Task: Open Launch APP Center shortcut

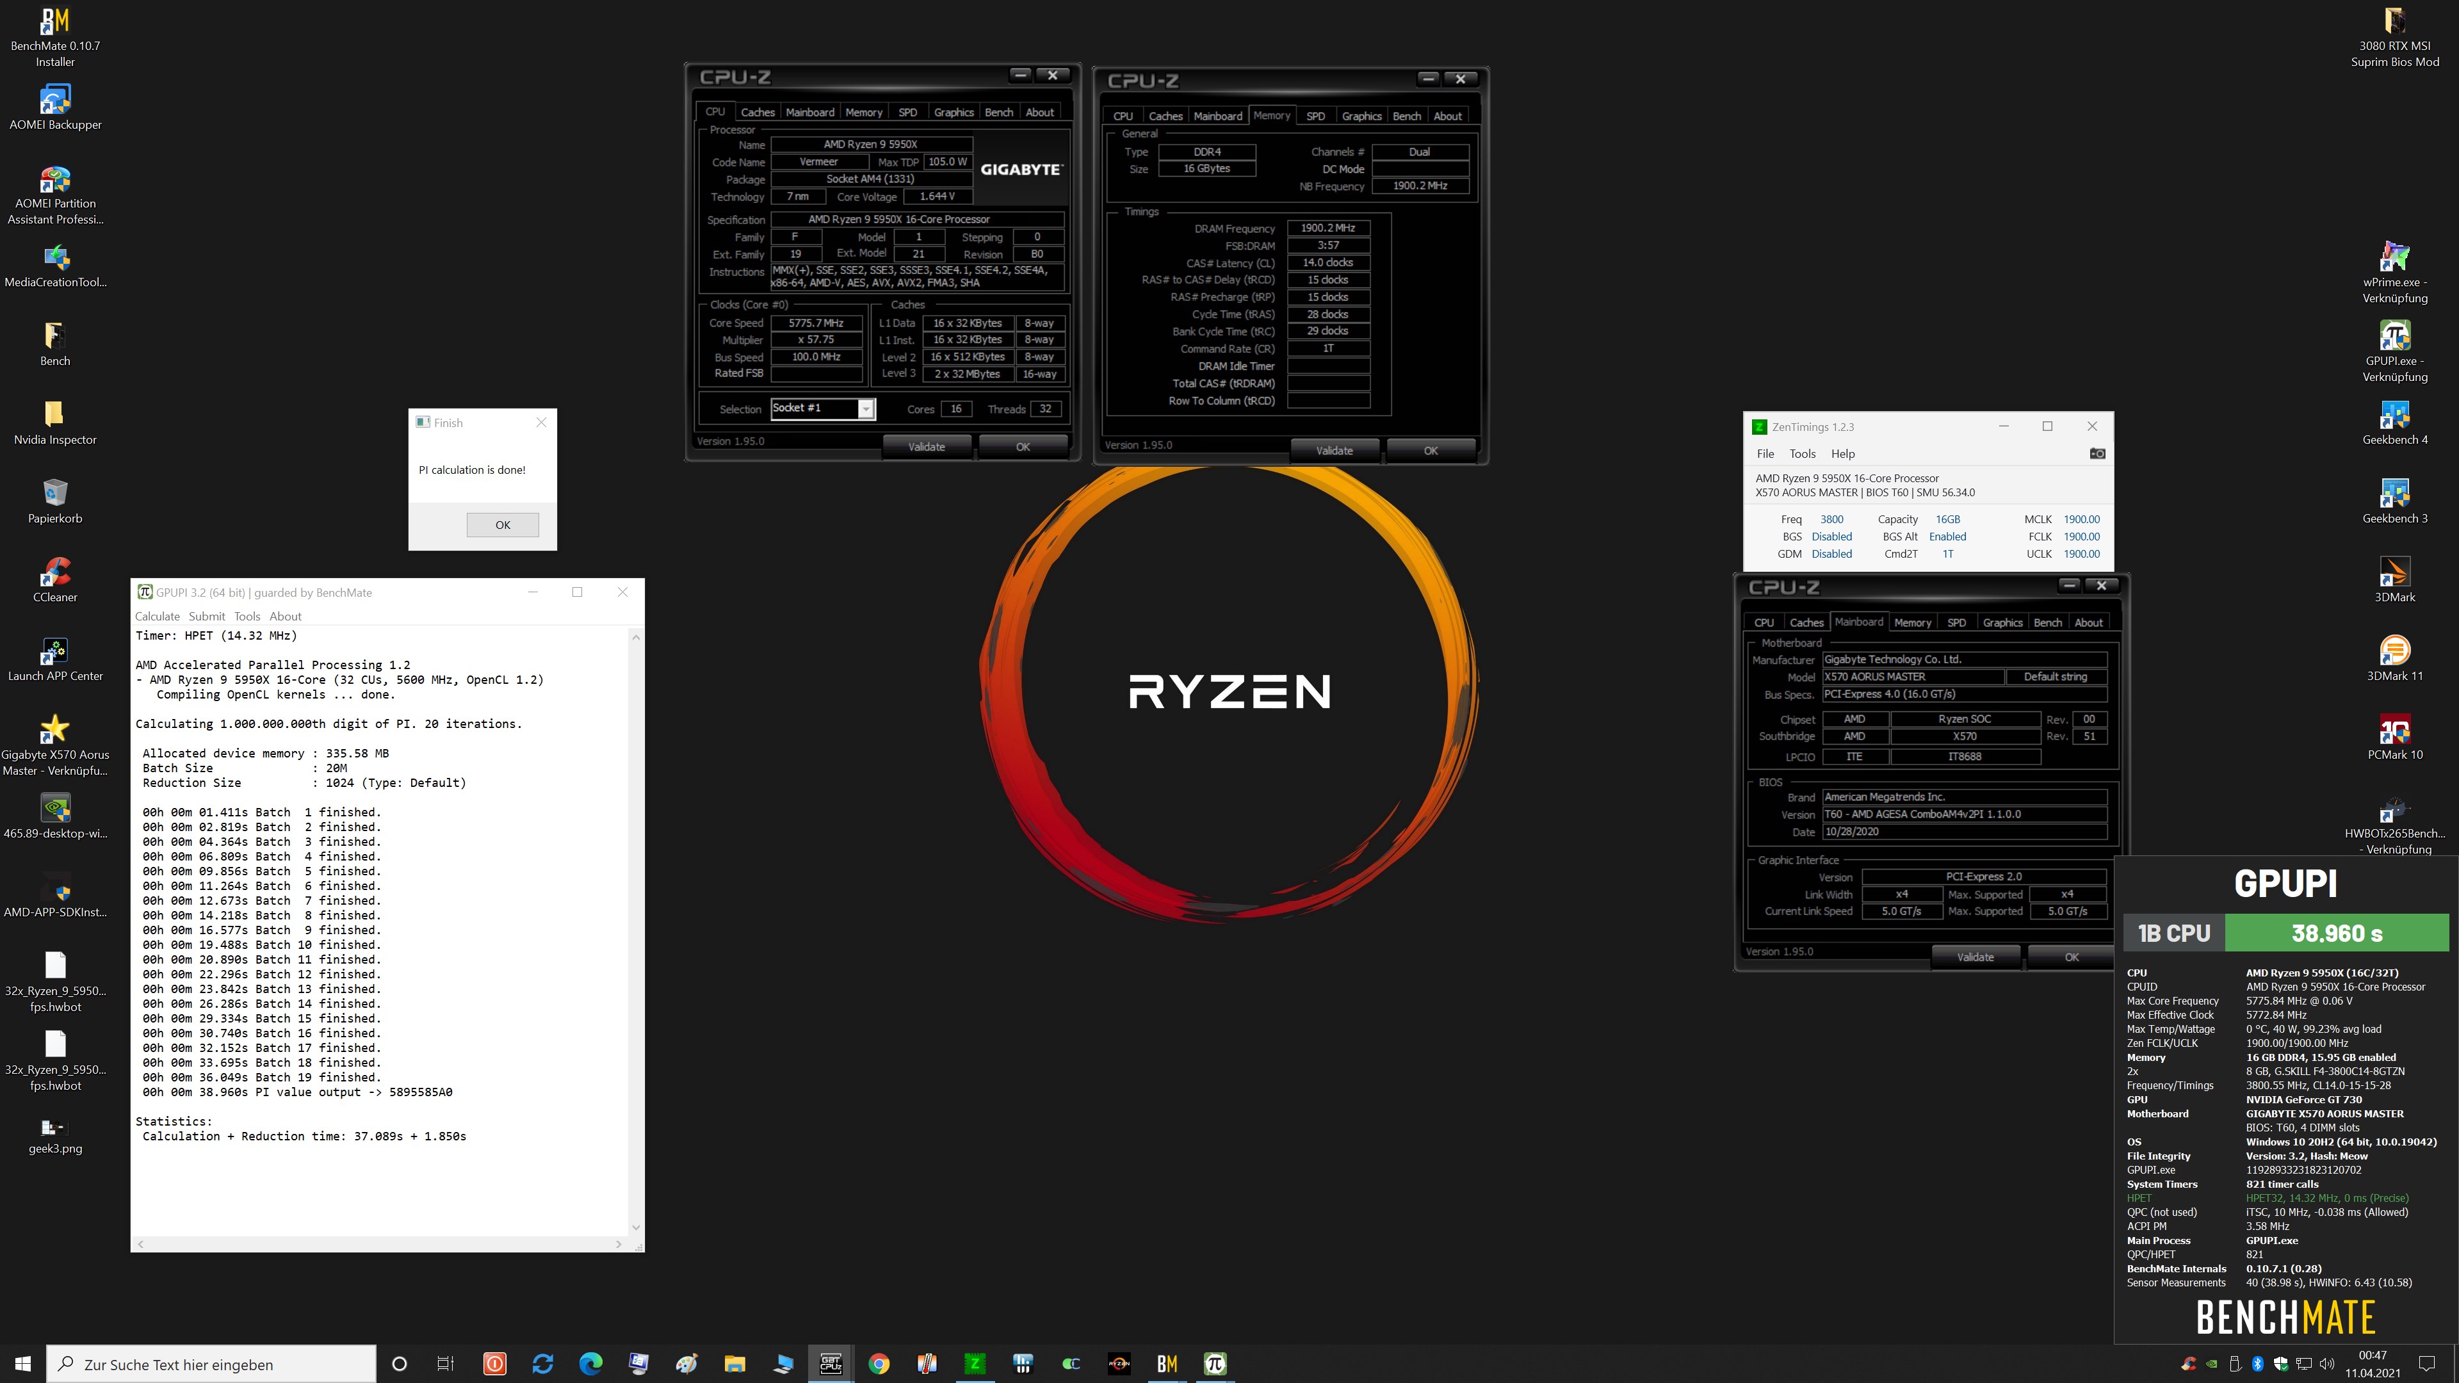Action: (x=55, y=659)
